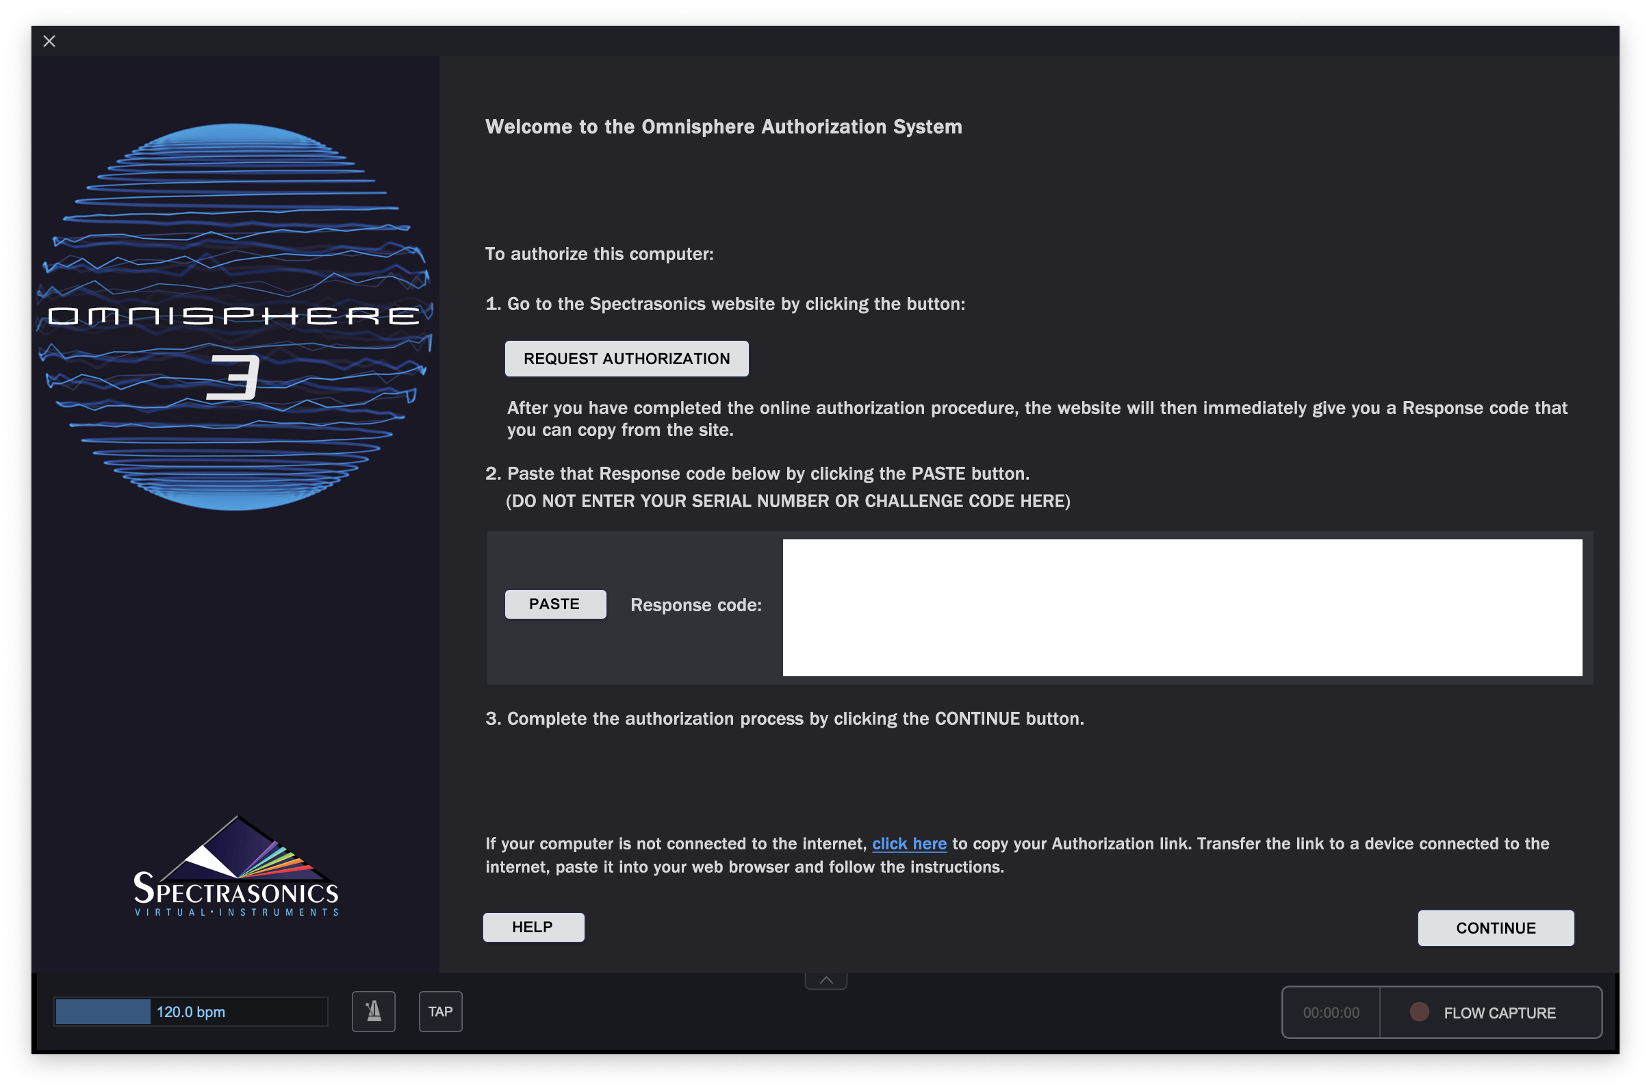
Task: Click the Flow Capture record dot
Action: (1419, 1012)
